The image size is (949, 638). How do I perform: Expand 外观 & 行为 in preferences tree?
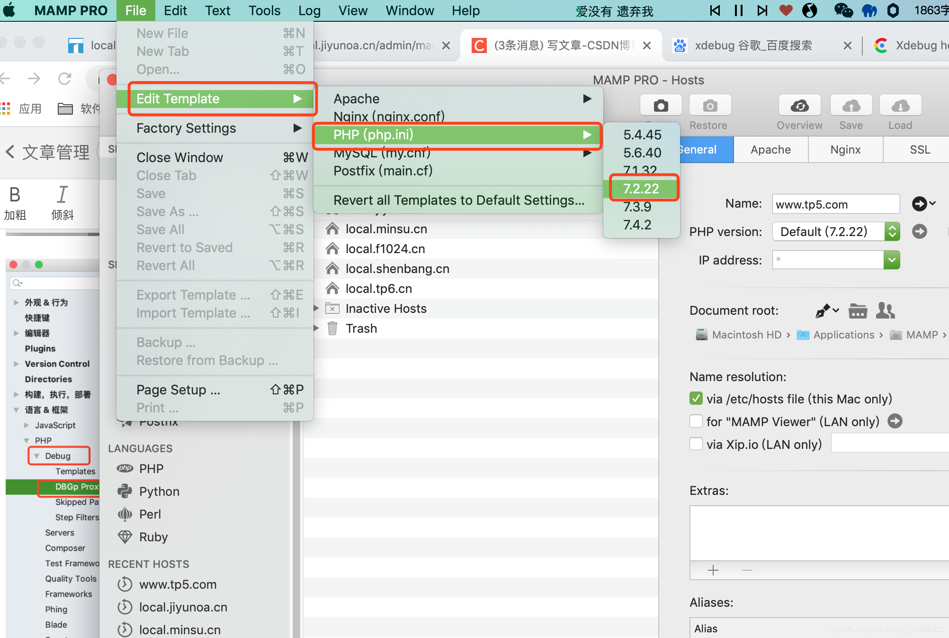pos(16,302)
